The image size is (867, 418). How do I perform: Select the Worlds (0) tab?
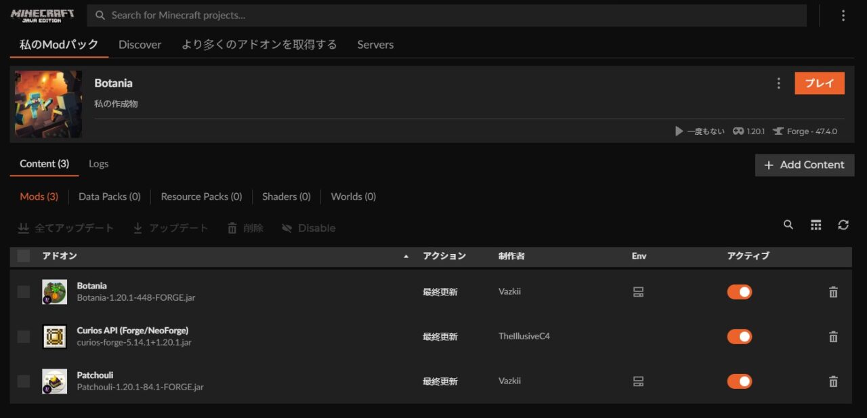(354, 196)
